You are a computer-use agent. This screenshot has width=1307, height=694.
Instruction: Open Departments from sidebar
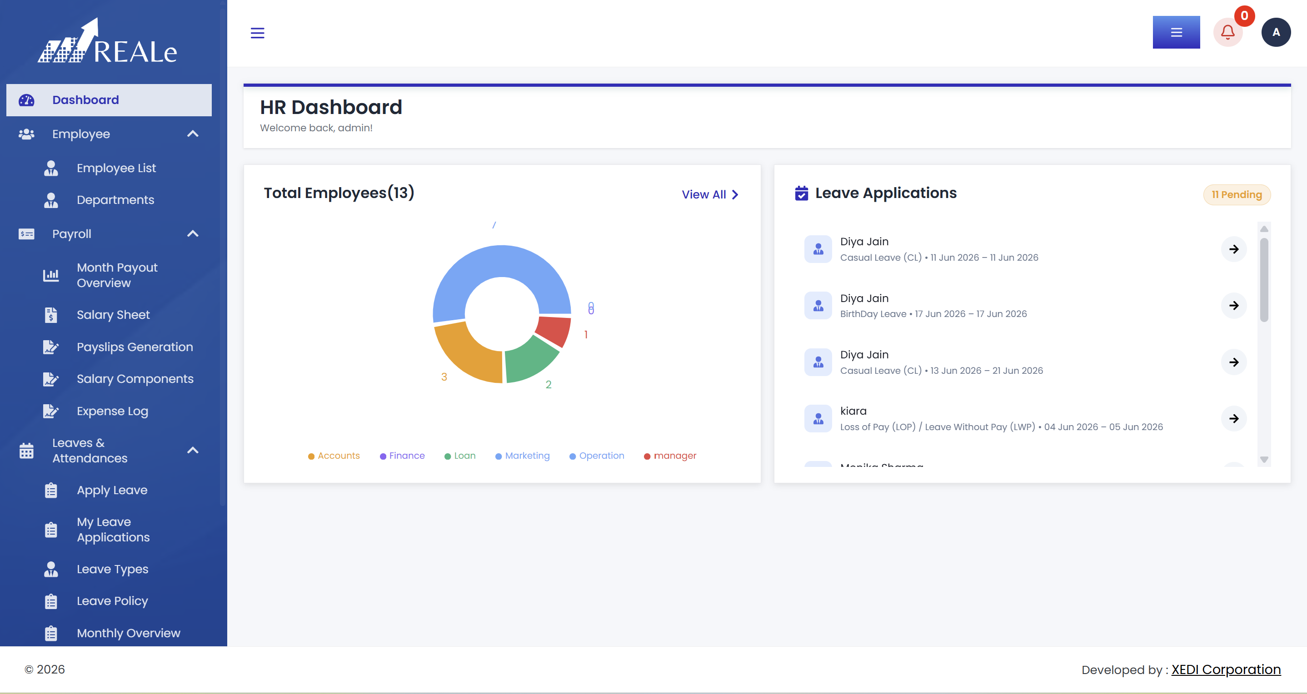[x=115, y=200]
